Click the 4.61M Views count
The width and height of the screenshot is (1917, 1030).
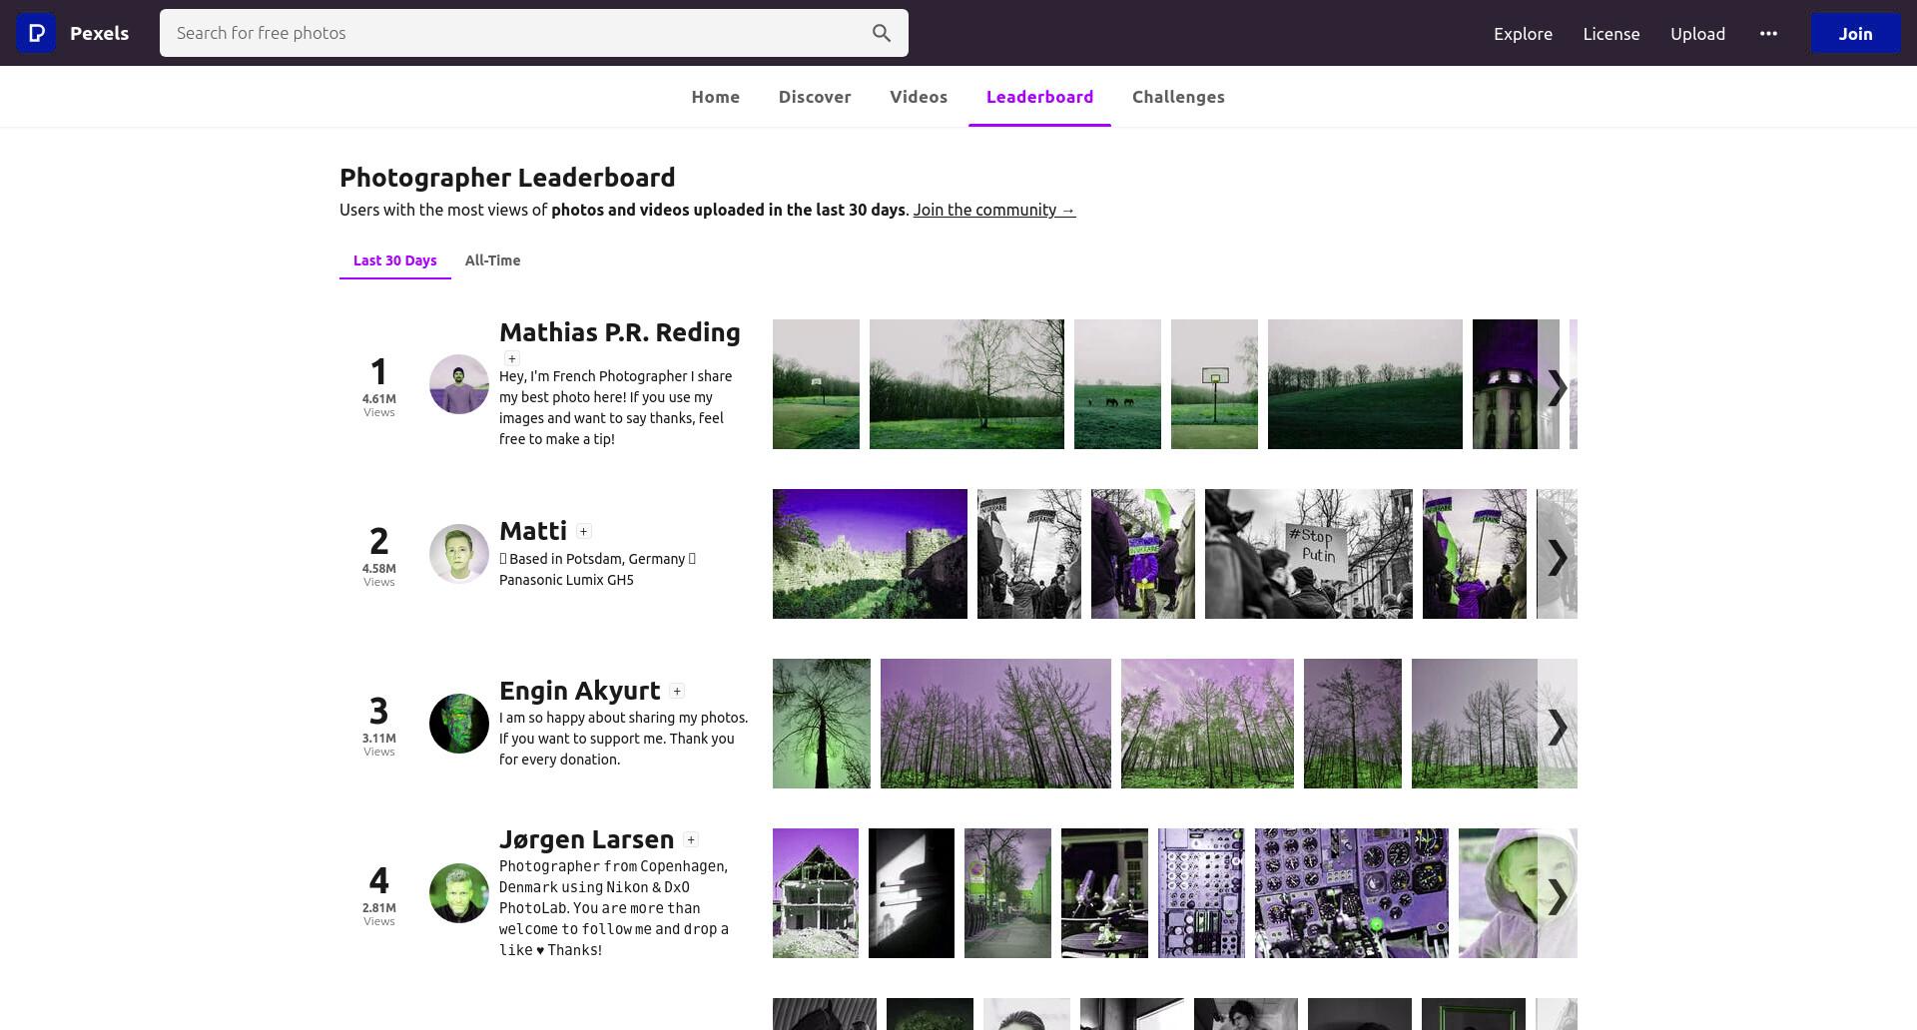(x=379, y=404)
